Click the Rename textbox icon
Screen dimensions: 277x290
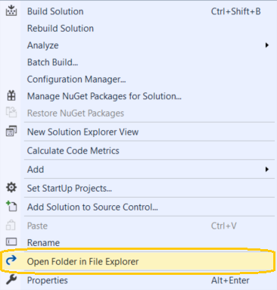click(x=11, y=242)
